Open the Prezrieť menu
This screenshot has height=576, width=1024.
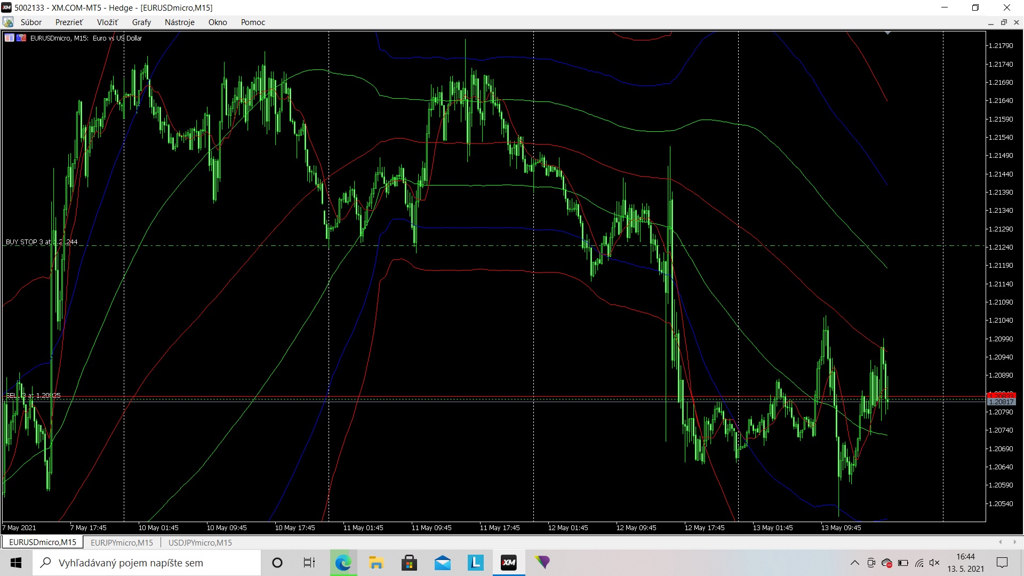69,22
